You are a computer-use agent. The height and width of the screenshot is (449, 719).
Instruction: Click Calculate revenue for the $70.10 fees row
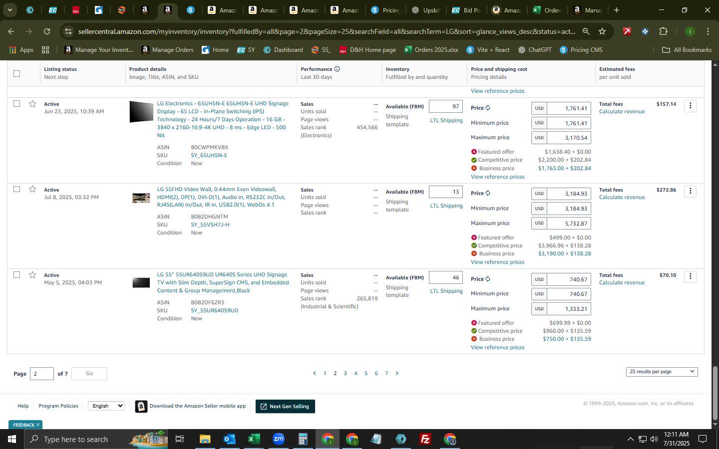(x=622, y=283)
